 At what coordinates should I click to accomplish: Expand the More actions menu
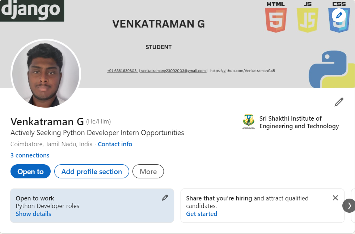pyautogui.click(x=148, y=172)
